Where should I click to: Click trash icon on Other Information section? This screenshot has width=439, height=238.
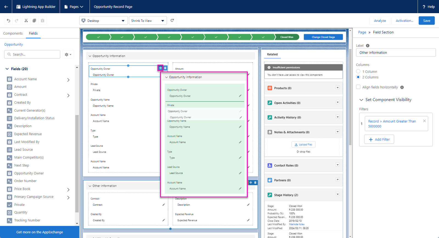point(255,182)
